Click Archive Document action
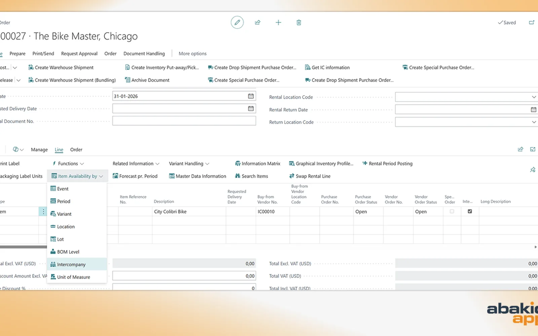Screen dimensions: 538x336 point(147,80)
